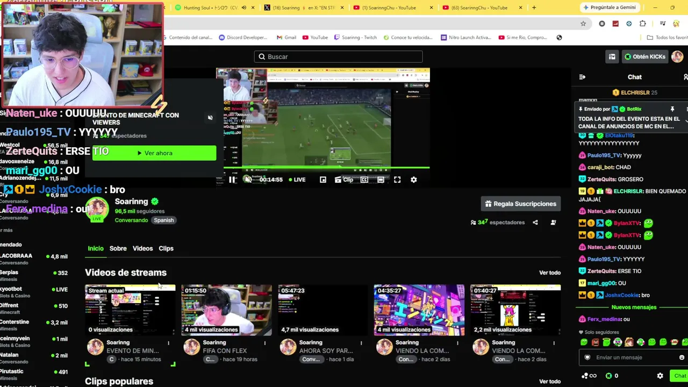Toggle mini-player picture-in-picture mode

click(x=323, y=180)
